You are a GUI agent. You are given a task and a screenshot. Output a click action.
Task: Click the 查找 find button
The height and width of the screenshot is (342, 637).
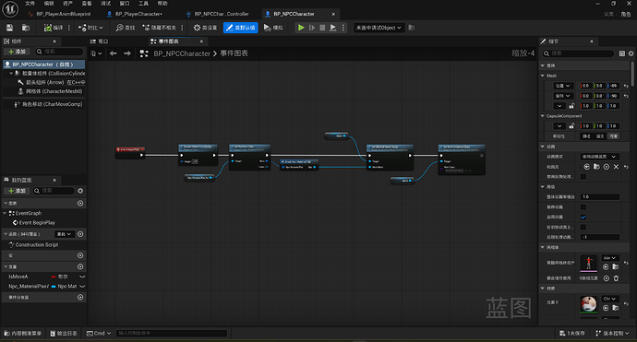coord(126,28)
